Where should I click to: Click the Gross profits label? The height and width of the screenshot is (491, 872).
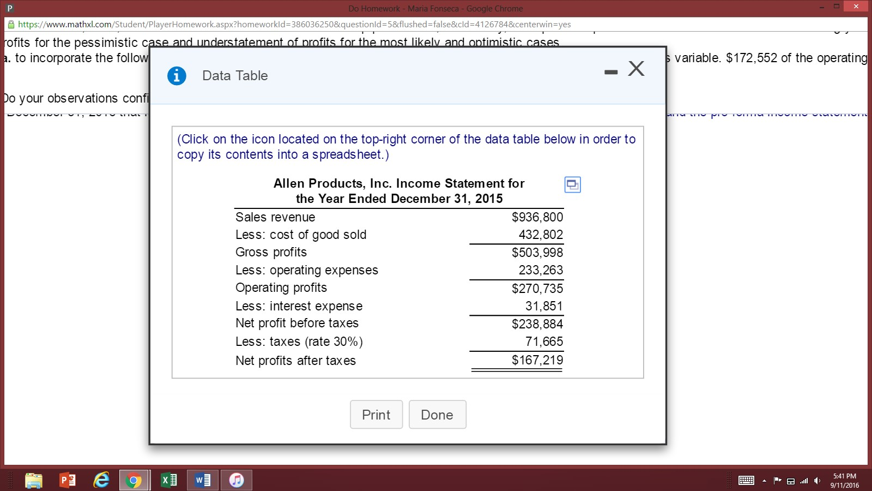(x=271, y=252)
